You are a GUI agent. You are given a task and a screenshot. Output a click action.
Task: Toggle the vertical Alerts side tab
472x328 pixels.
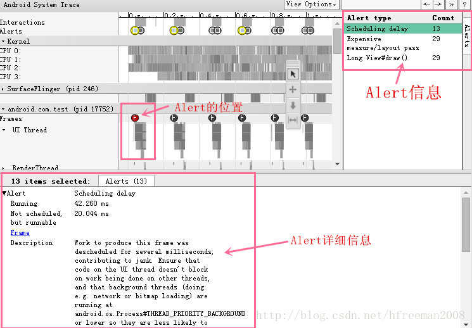point(467,36)
